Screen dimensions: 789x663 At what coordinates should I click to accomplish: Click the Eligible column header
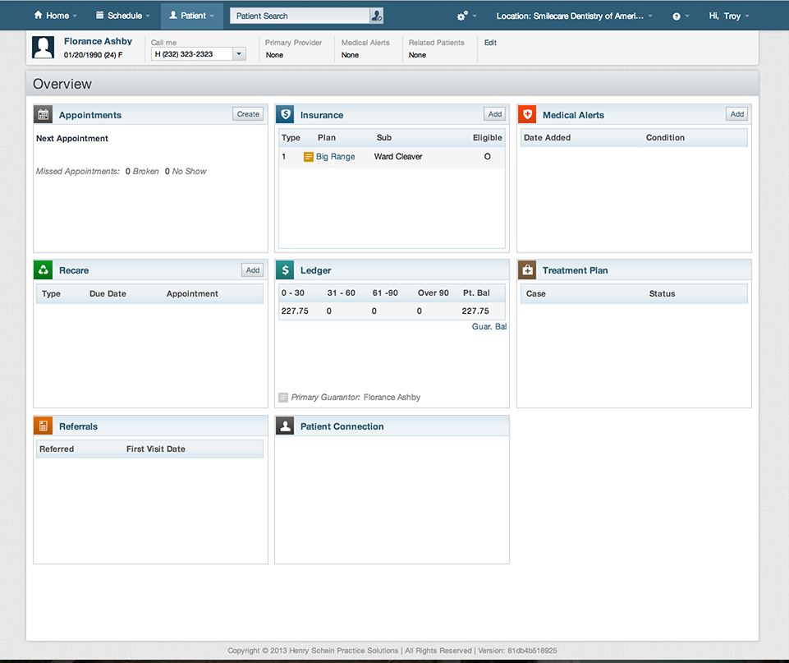tap(487, 137)
